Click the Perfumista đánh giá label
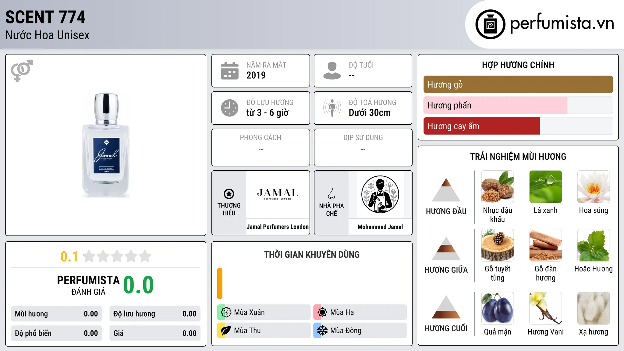The width and height of the screenshot is (624, 351). pyautogui.click(x=88, y=285)
